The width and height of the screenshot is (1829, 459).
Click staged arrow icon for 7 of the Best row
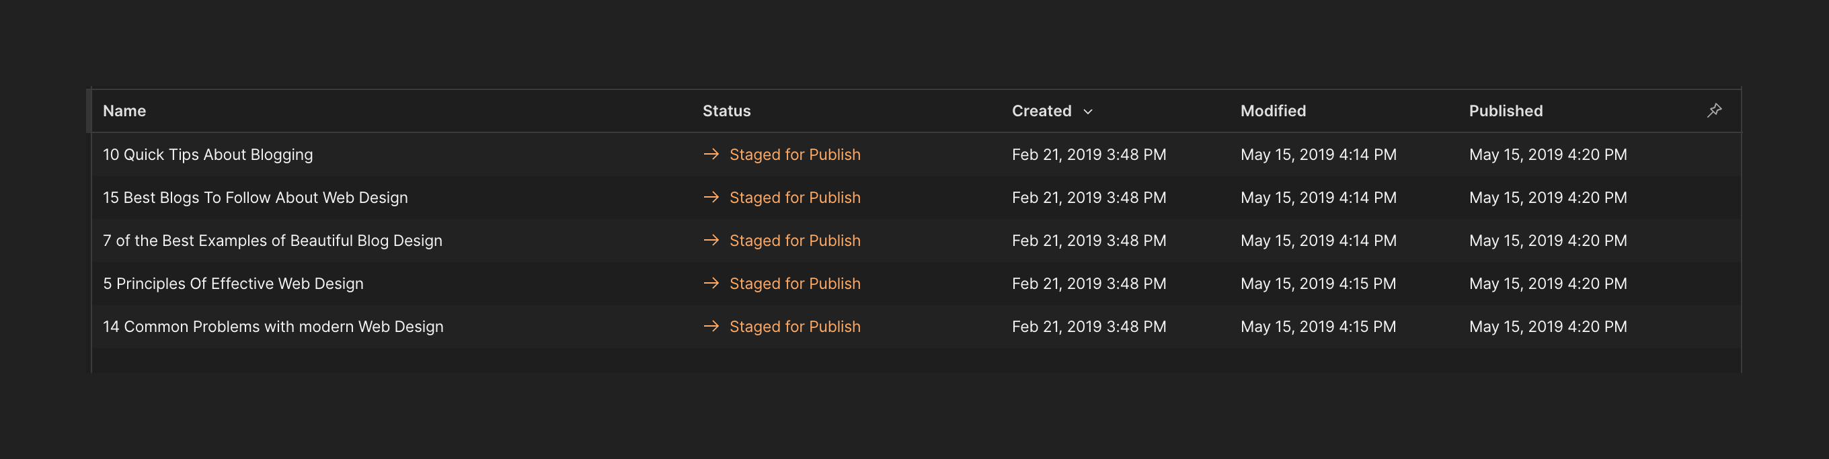click(711, 241)
